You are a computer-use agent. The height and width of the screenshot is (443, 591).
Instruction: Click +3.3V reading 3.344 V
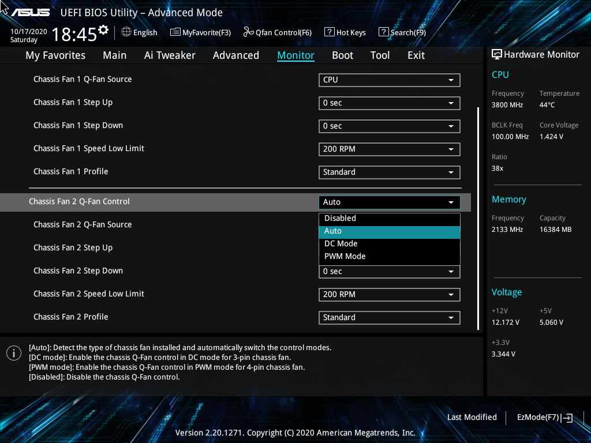pyautogui.click(x=503, y=354)
